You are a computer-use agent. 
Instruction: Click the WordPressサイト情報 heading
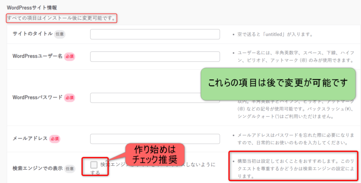coord(32,8)
